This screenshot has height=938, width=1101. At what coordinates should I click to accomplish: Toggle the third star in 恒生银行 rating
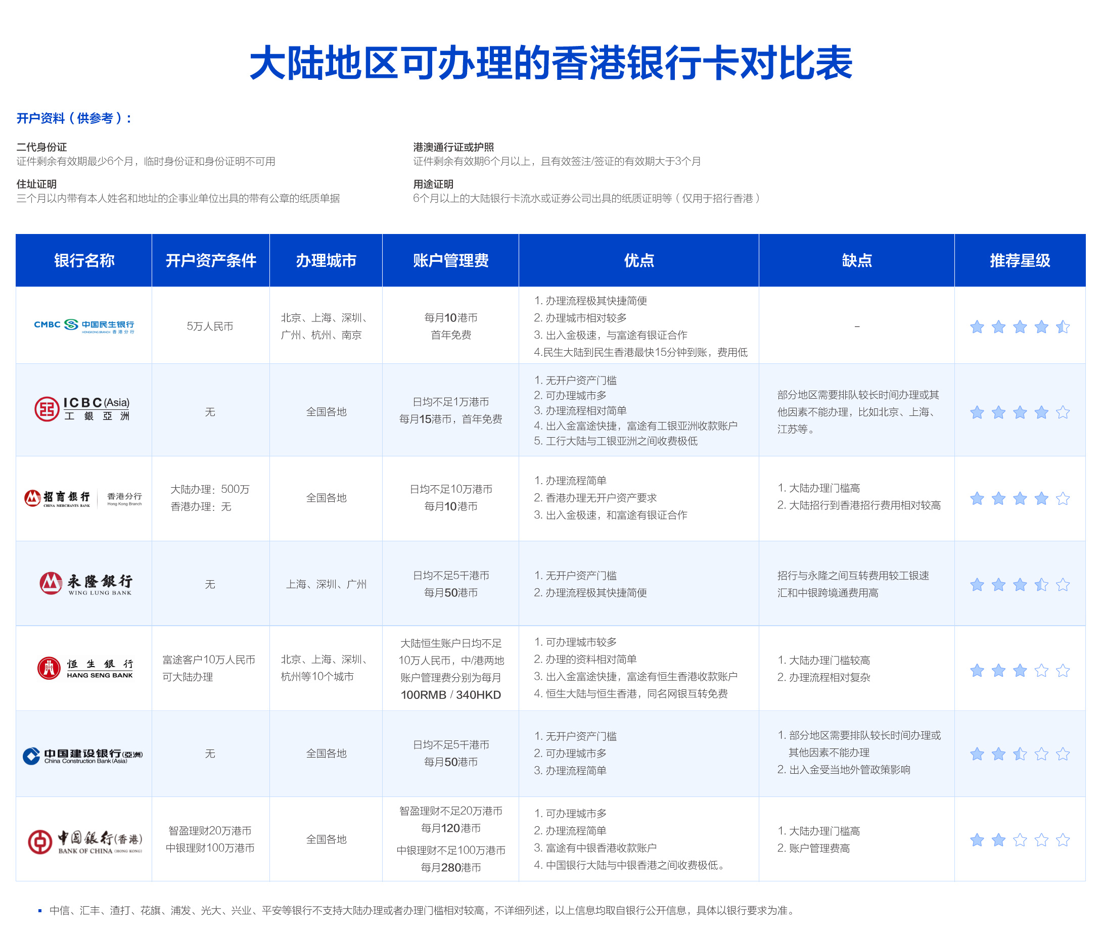[x=1020, y=670]
